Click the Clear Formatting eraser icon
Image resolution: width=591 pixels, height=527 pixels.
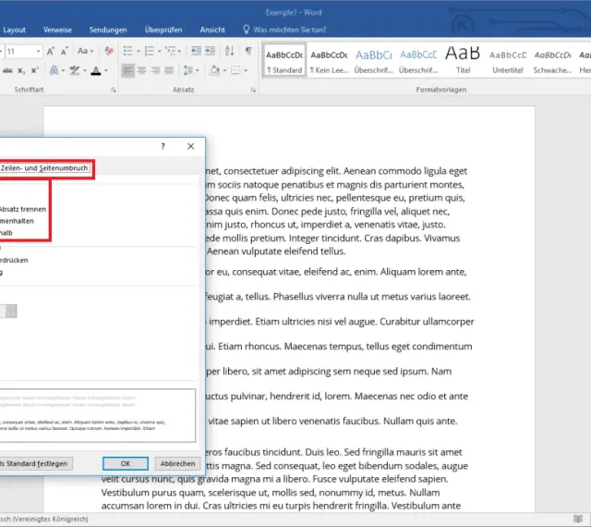[x=109, y=51]
